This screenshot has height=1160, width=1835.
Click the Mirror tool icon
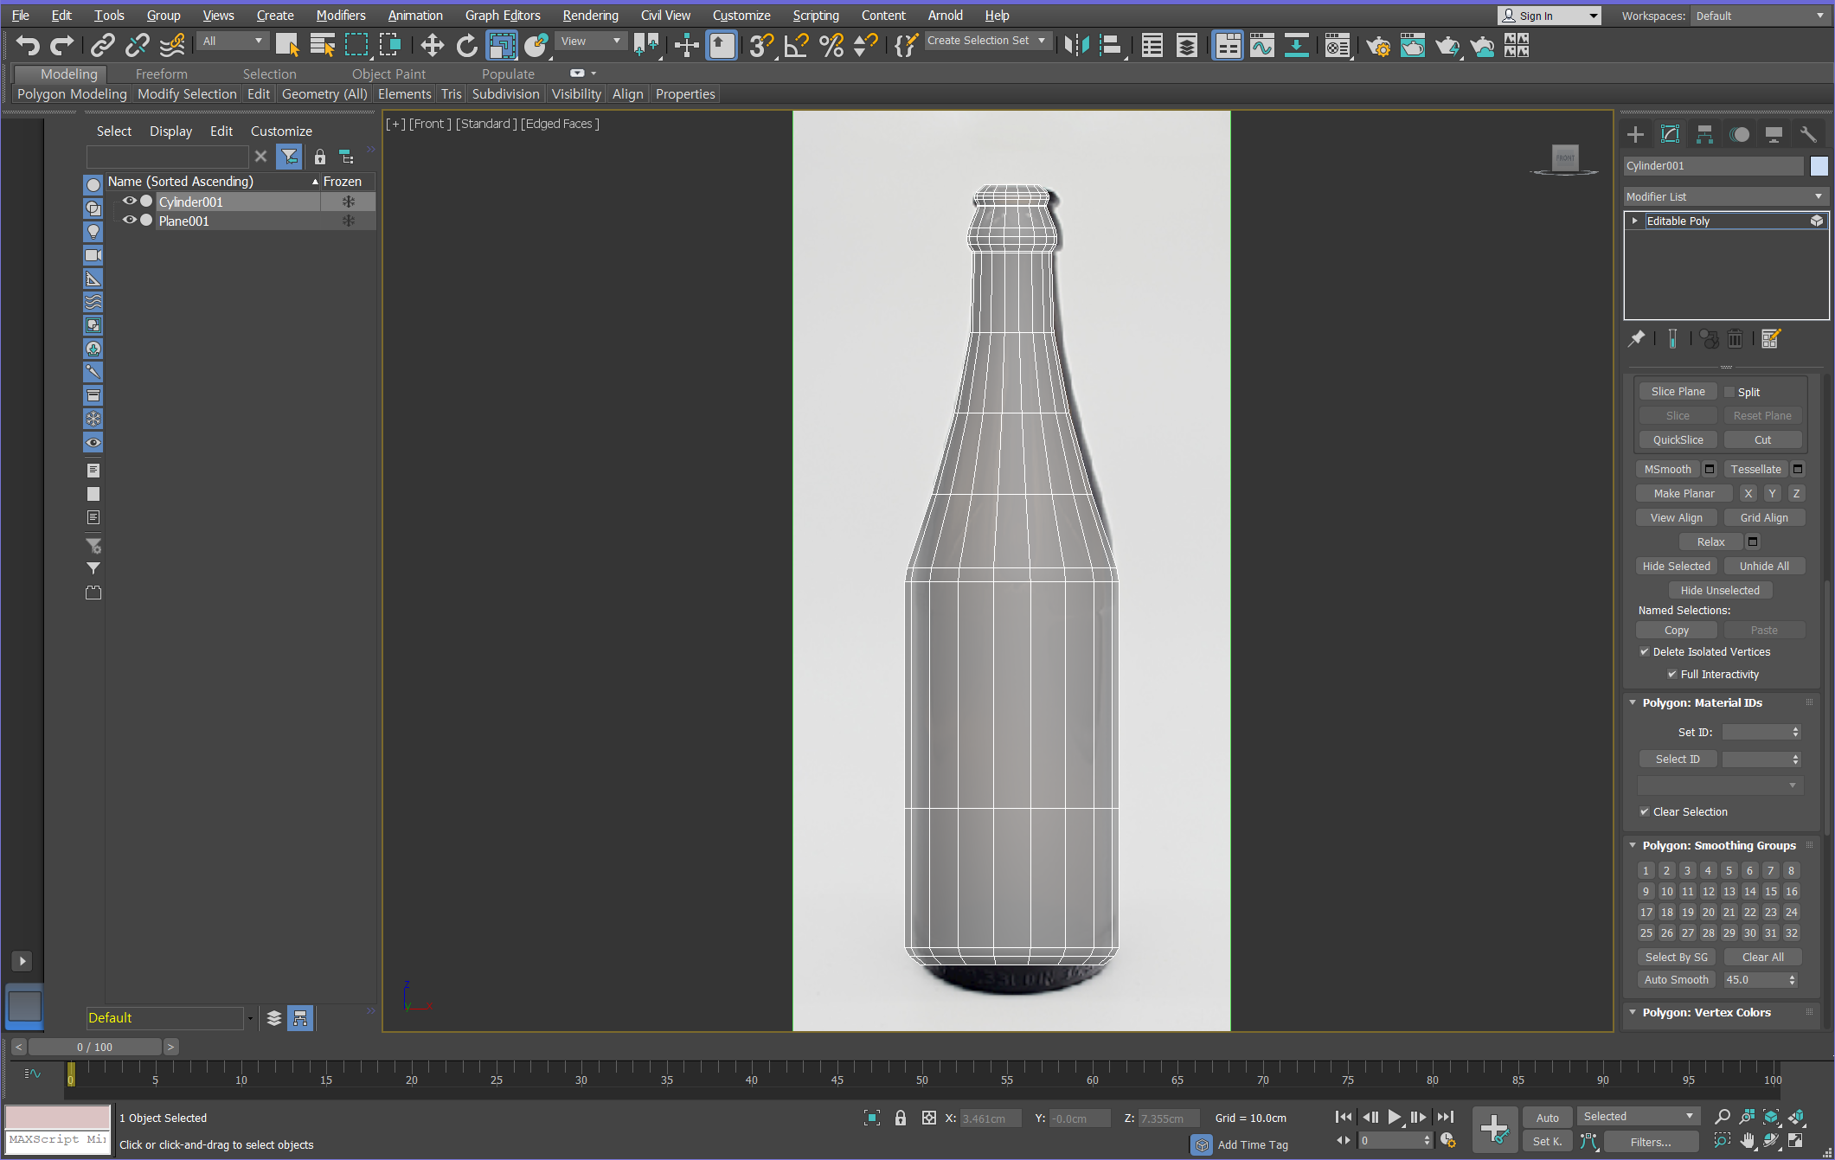click(1075, 45)
